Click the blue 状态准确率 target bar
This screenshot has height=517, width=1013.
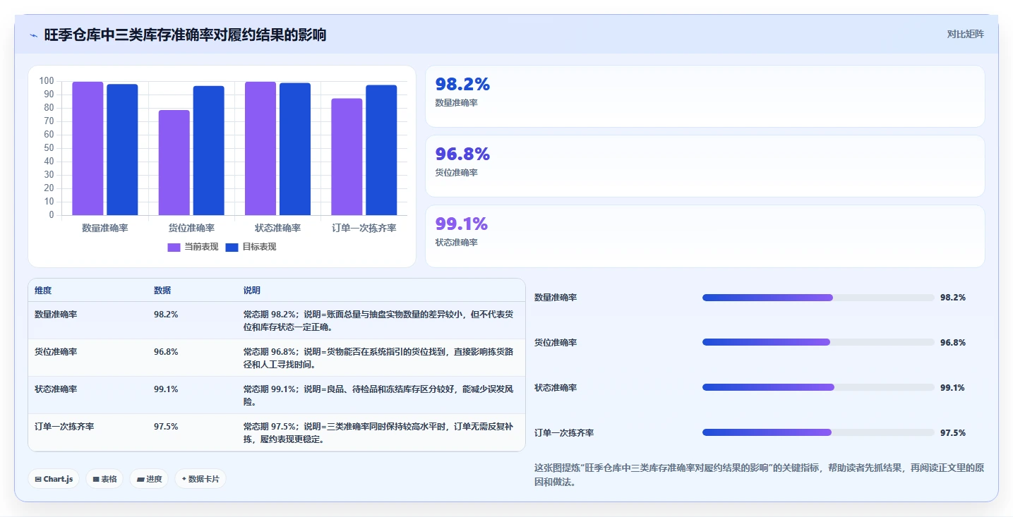[x=295, y=150]
